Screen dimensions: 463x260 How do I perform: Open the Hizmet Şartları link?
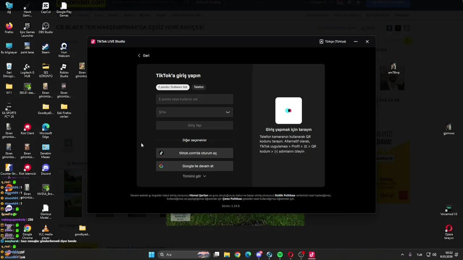(x=199, y=195)
